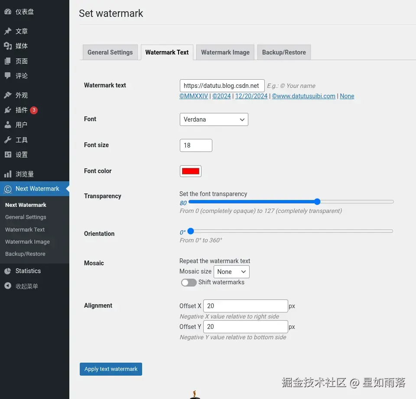The image size is (416, 399).
Task: Switch to the General Settings tab
Action: tap(110, 52)
